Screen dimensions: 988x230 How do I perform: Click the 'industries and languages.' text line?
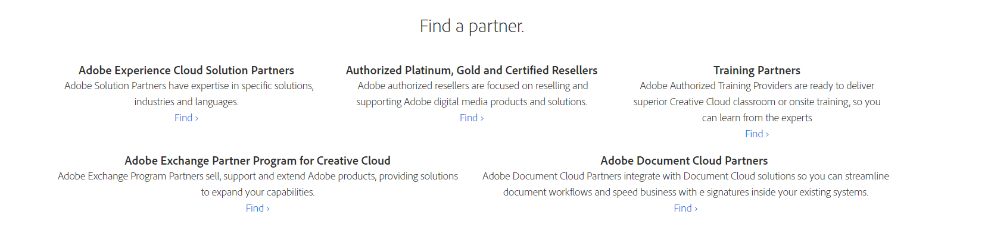click(x=186, y=102)
